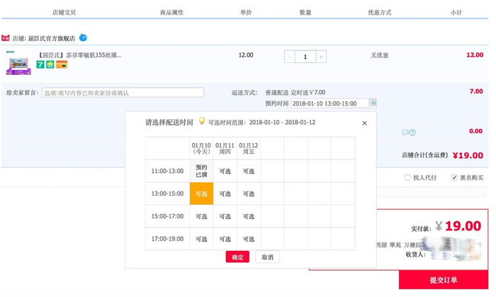
Task: Toggle the 匿名购买 checkbox
Action: [x=454, y=177]
